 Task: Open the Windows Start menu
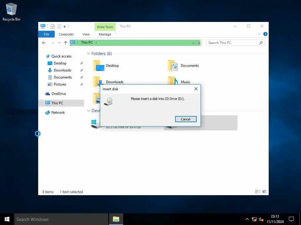7,219
